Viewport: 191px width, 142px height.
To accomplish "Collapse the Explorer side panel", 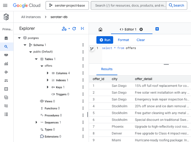I will click(x=82, y=29).
